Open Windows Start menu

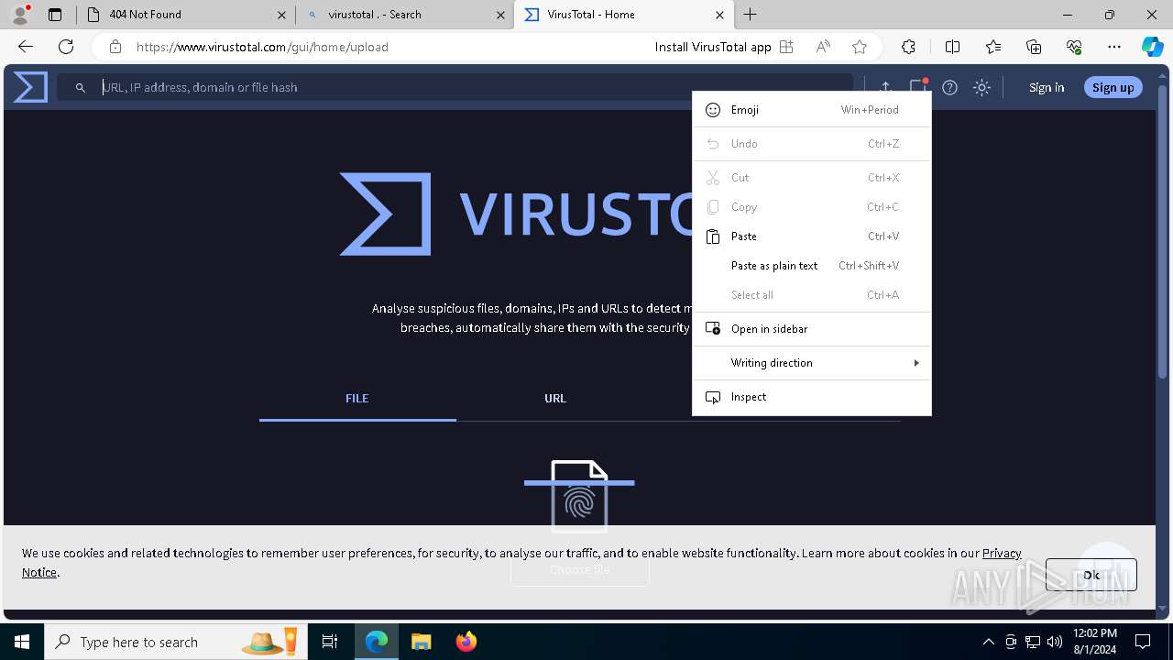pos(22,642)
